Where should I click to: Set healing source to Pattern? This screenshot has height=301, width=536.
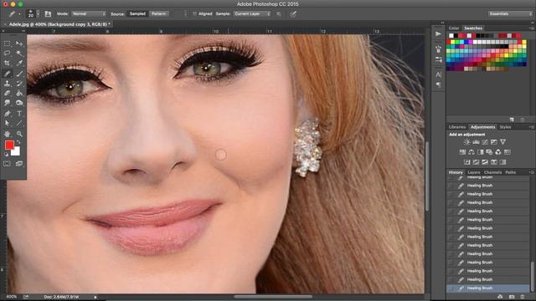click(x=158, y=14)
